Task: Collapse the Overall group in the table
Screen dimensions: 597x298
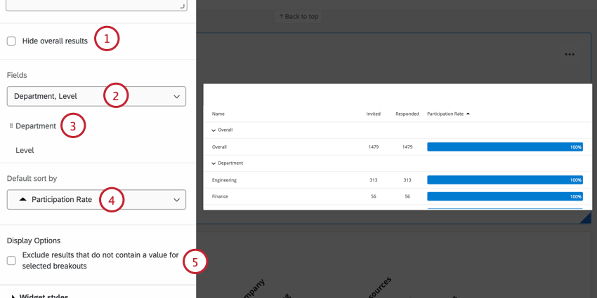Action: tap(214, 130)
